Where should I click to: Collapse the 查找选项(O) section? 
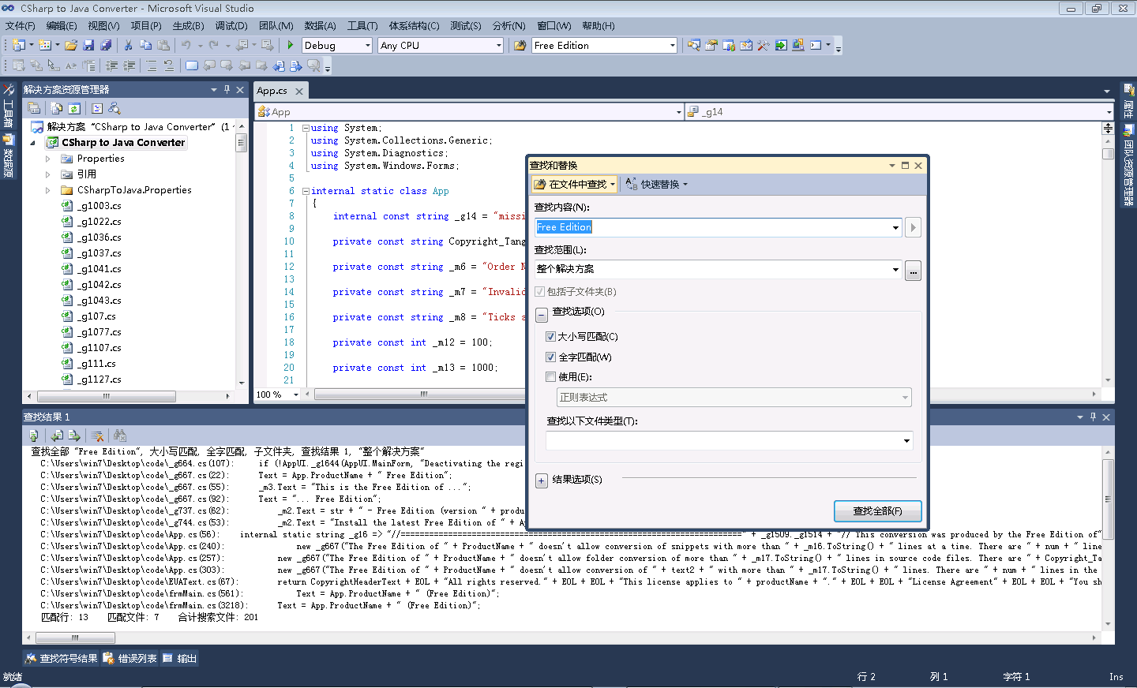542,316
